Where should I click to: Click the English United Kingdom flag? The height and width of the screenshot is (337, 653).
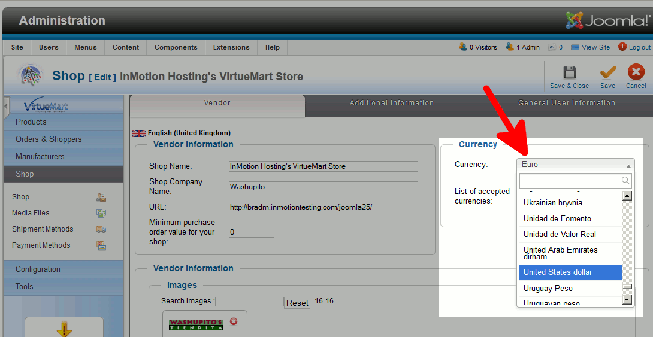click(x=139, y=133)
